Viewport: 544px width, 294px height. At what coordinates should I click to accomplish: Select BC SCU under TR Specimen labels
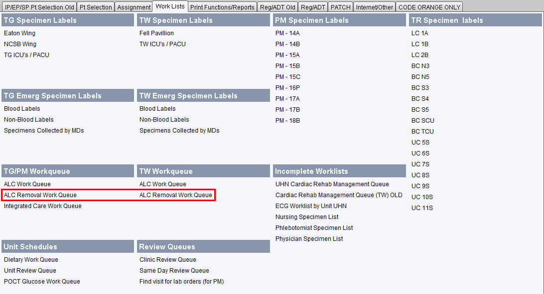pyautogui.click(x=422, y=121)
